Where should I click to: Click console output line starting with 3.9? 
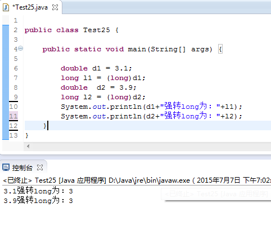click(38, 201)
